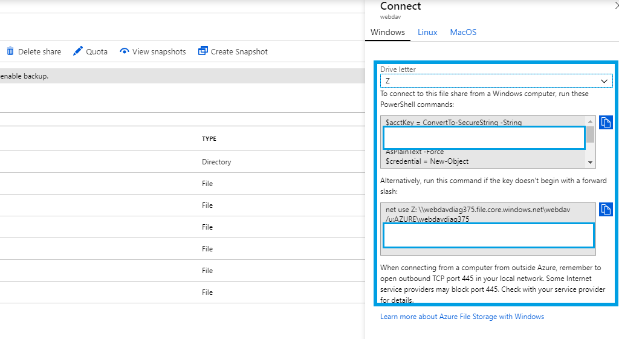This screenshot has height=339, width=619.
Task: Switch to the Linux tab
Action: click(427, 32)
